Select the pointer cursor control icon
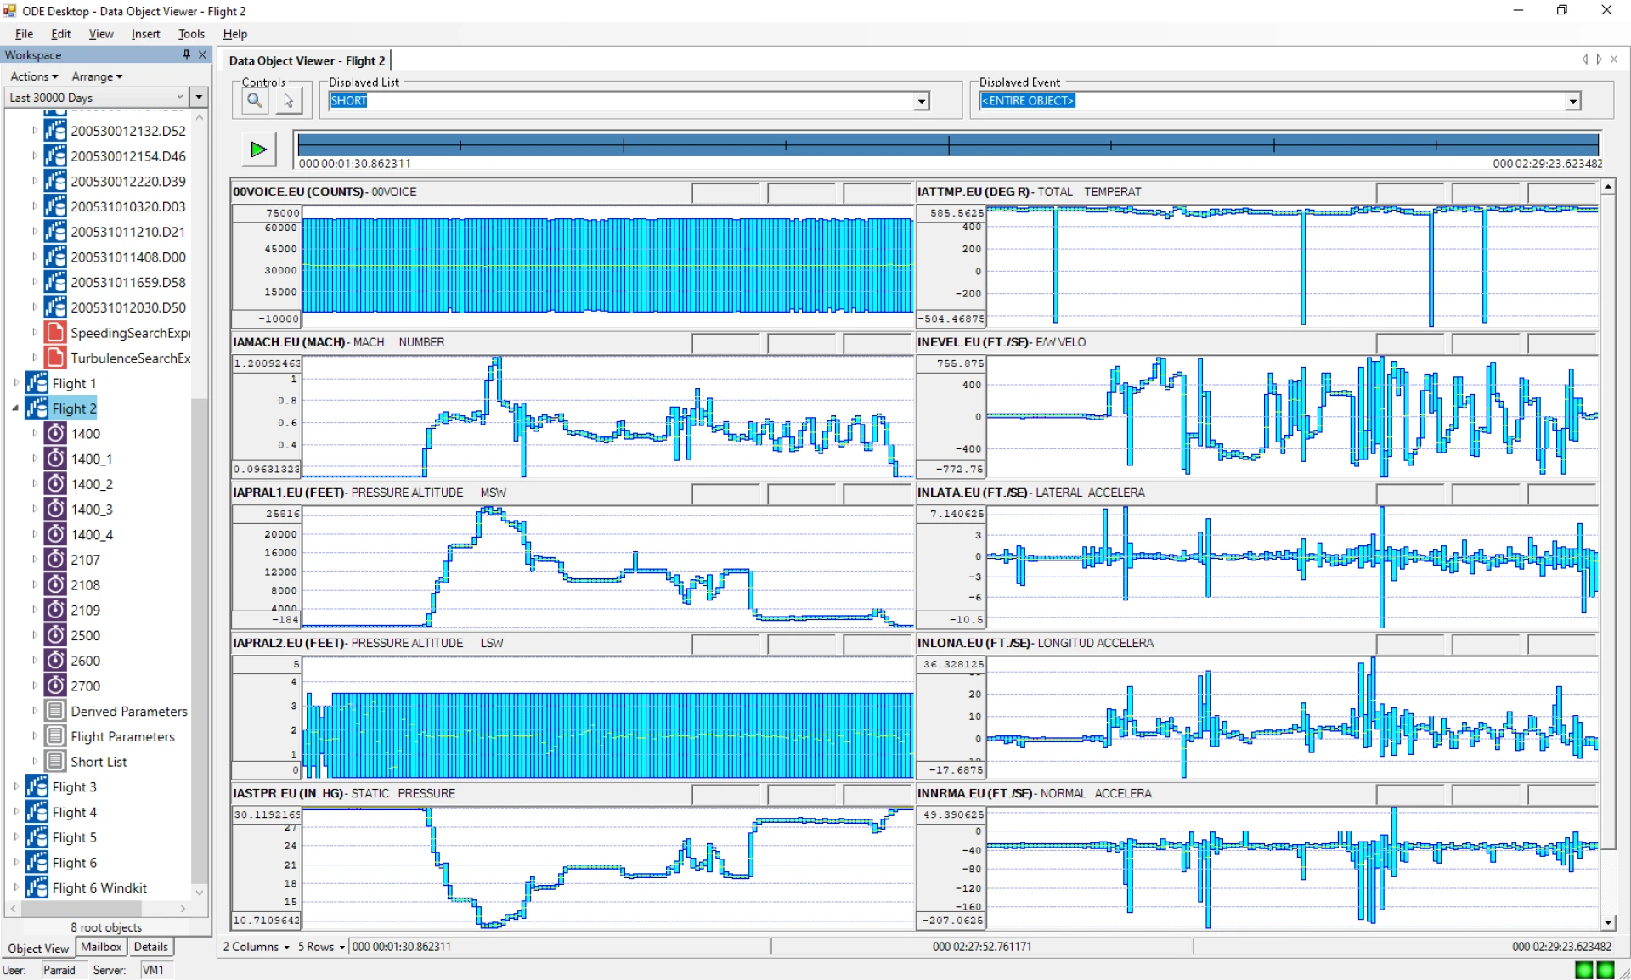The width and height of the screenshot is (1631, 980). point(288,101)
